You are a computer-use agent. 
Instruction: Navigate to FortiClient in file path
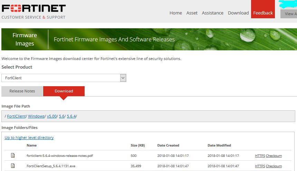(16, 116)
